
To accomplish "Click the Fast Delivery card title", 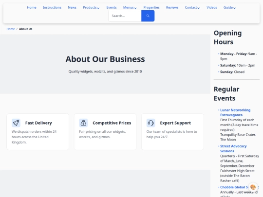I will [x=38, y=123].
